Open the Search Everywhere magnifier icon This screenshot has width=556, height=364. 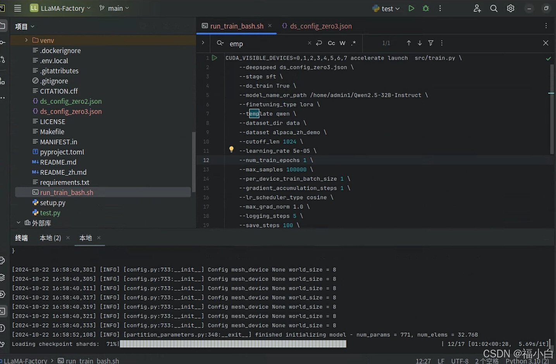click(494, 8)
